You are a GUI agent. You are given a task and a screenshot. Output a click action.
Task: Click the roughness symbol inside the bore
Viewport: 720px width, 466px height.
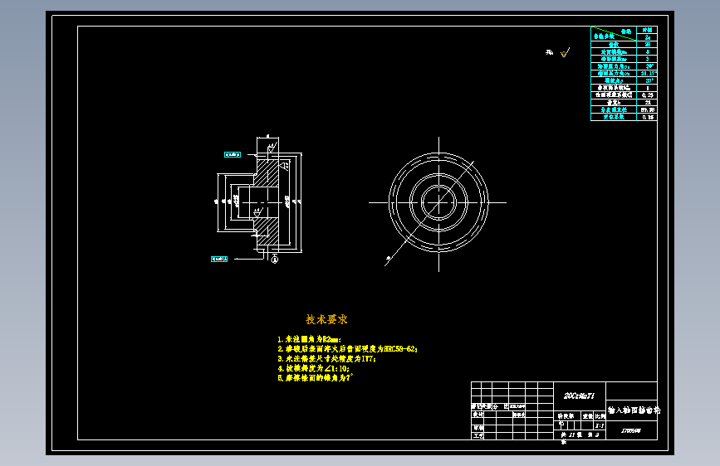257,212
